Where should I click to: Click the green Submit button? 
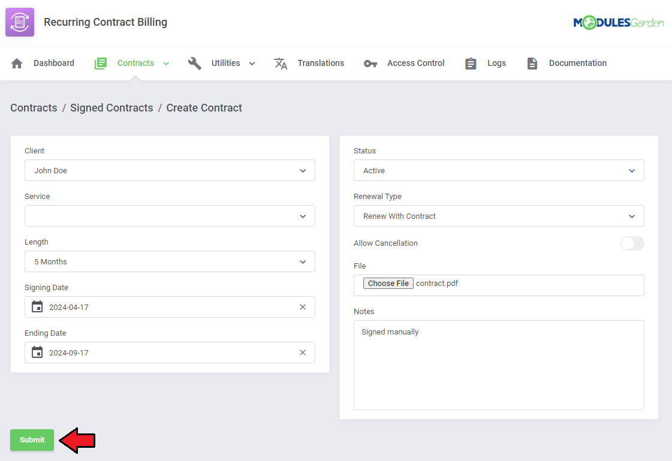point(32,439)
